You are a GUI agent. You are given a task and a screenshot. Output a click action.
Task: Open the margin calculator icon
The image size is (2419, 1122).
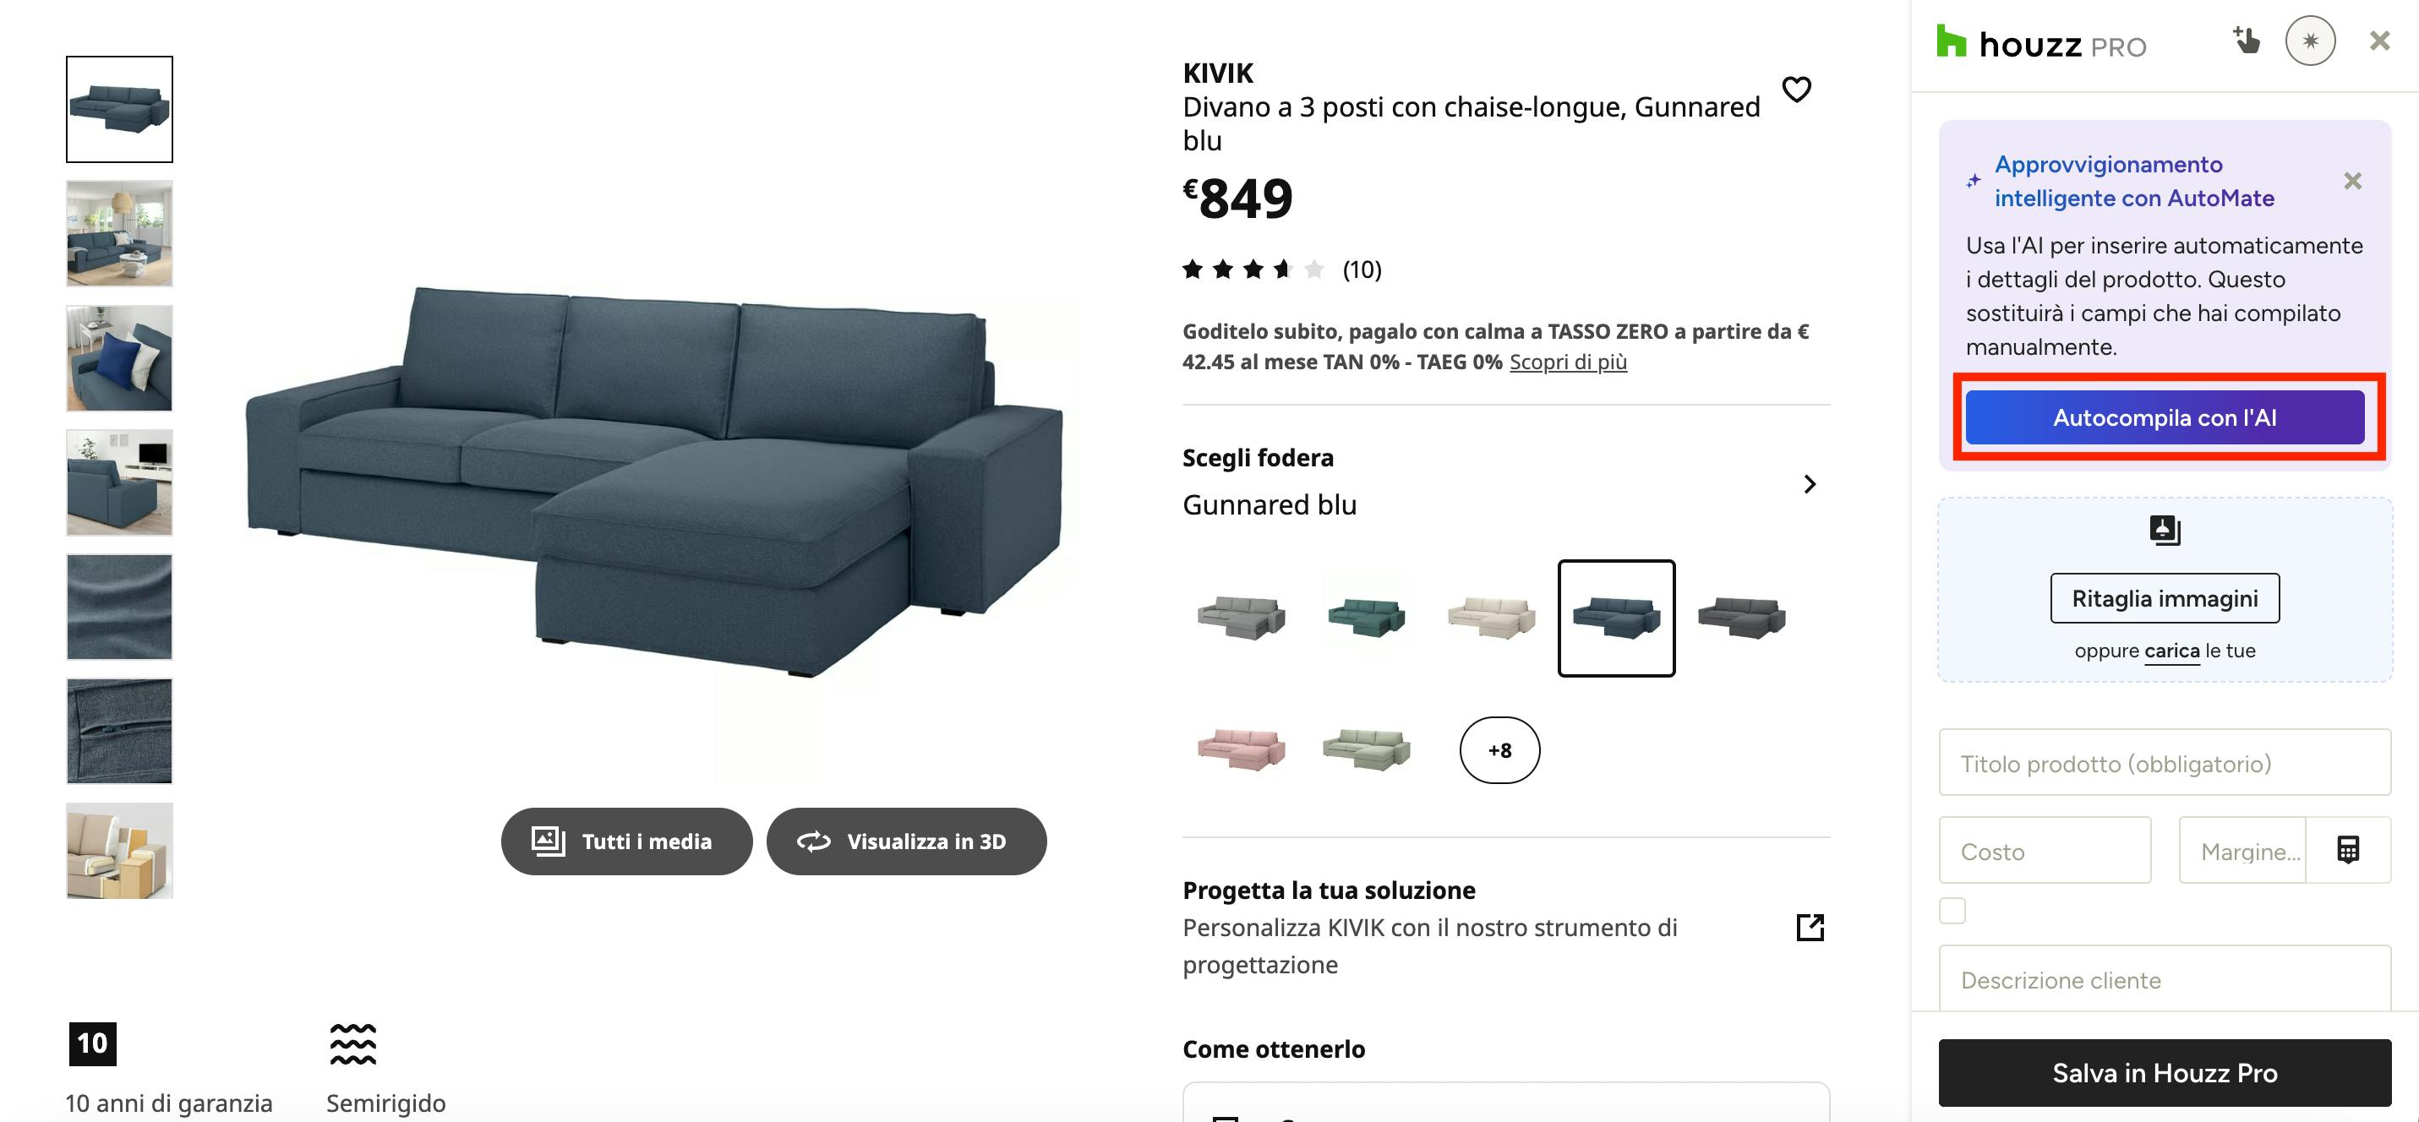2348,850
